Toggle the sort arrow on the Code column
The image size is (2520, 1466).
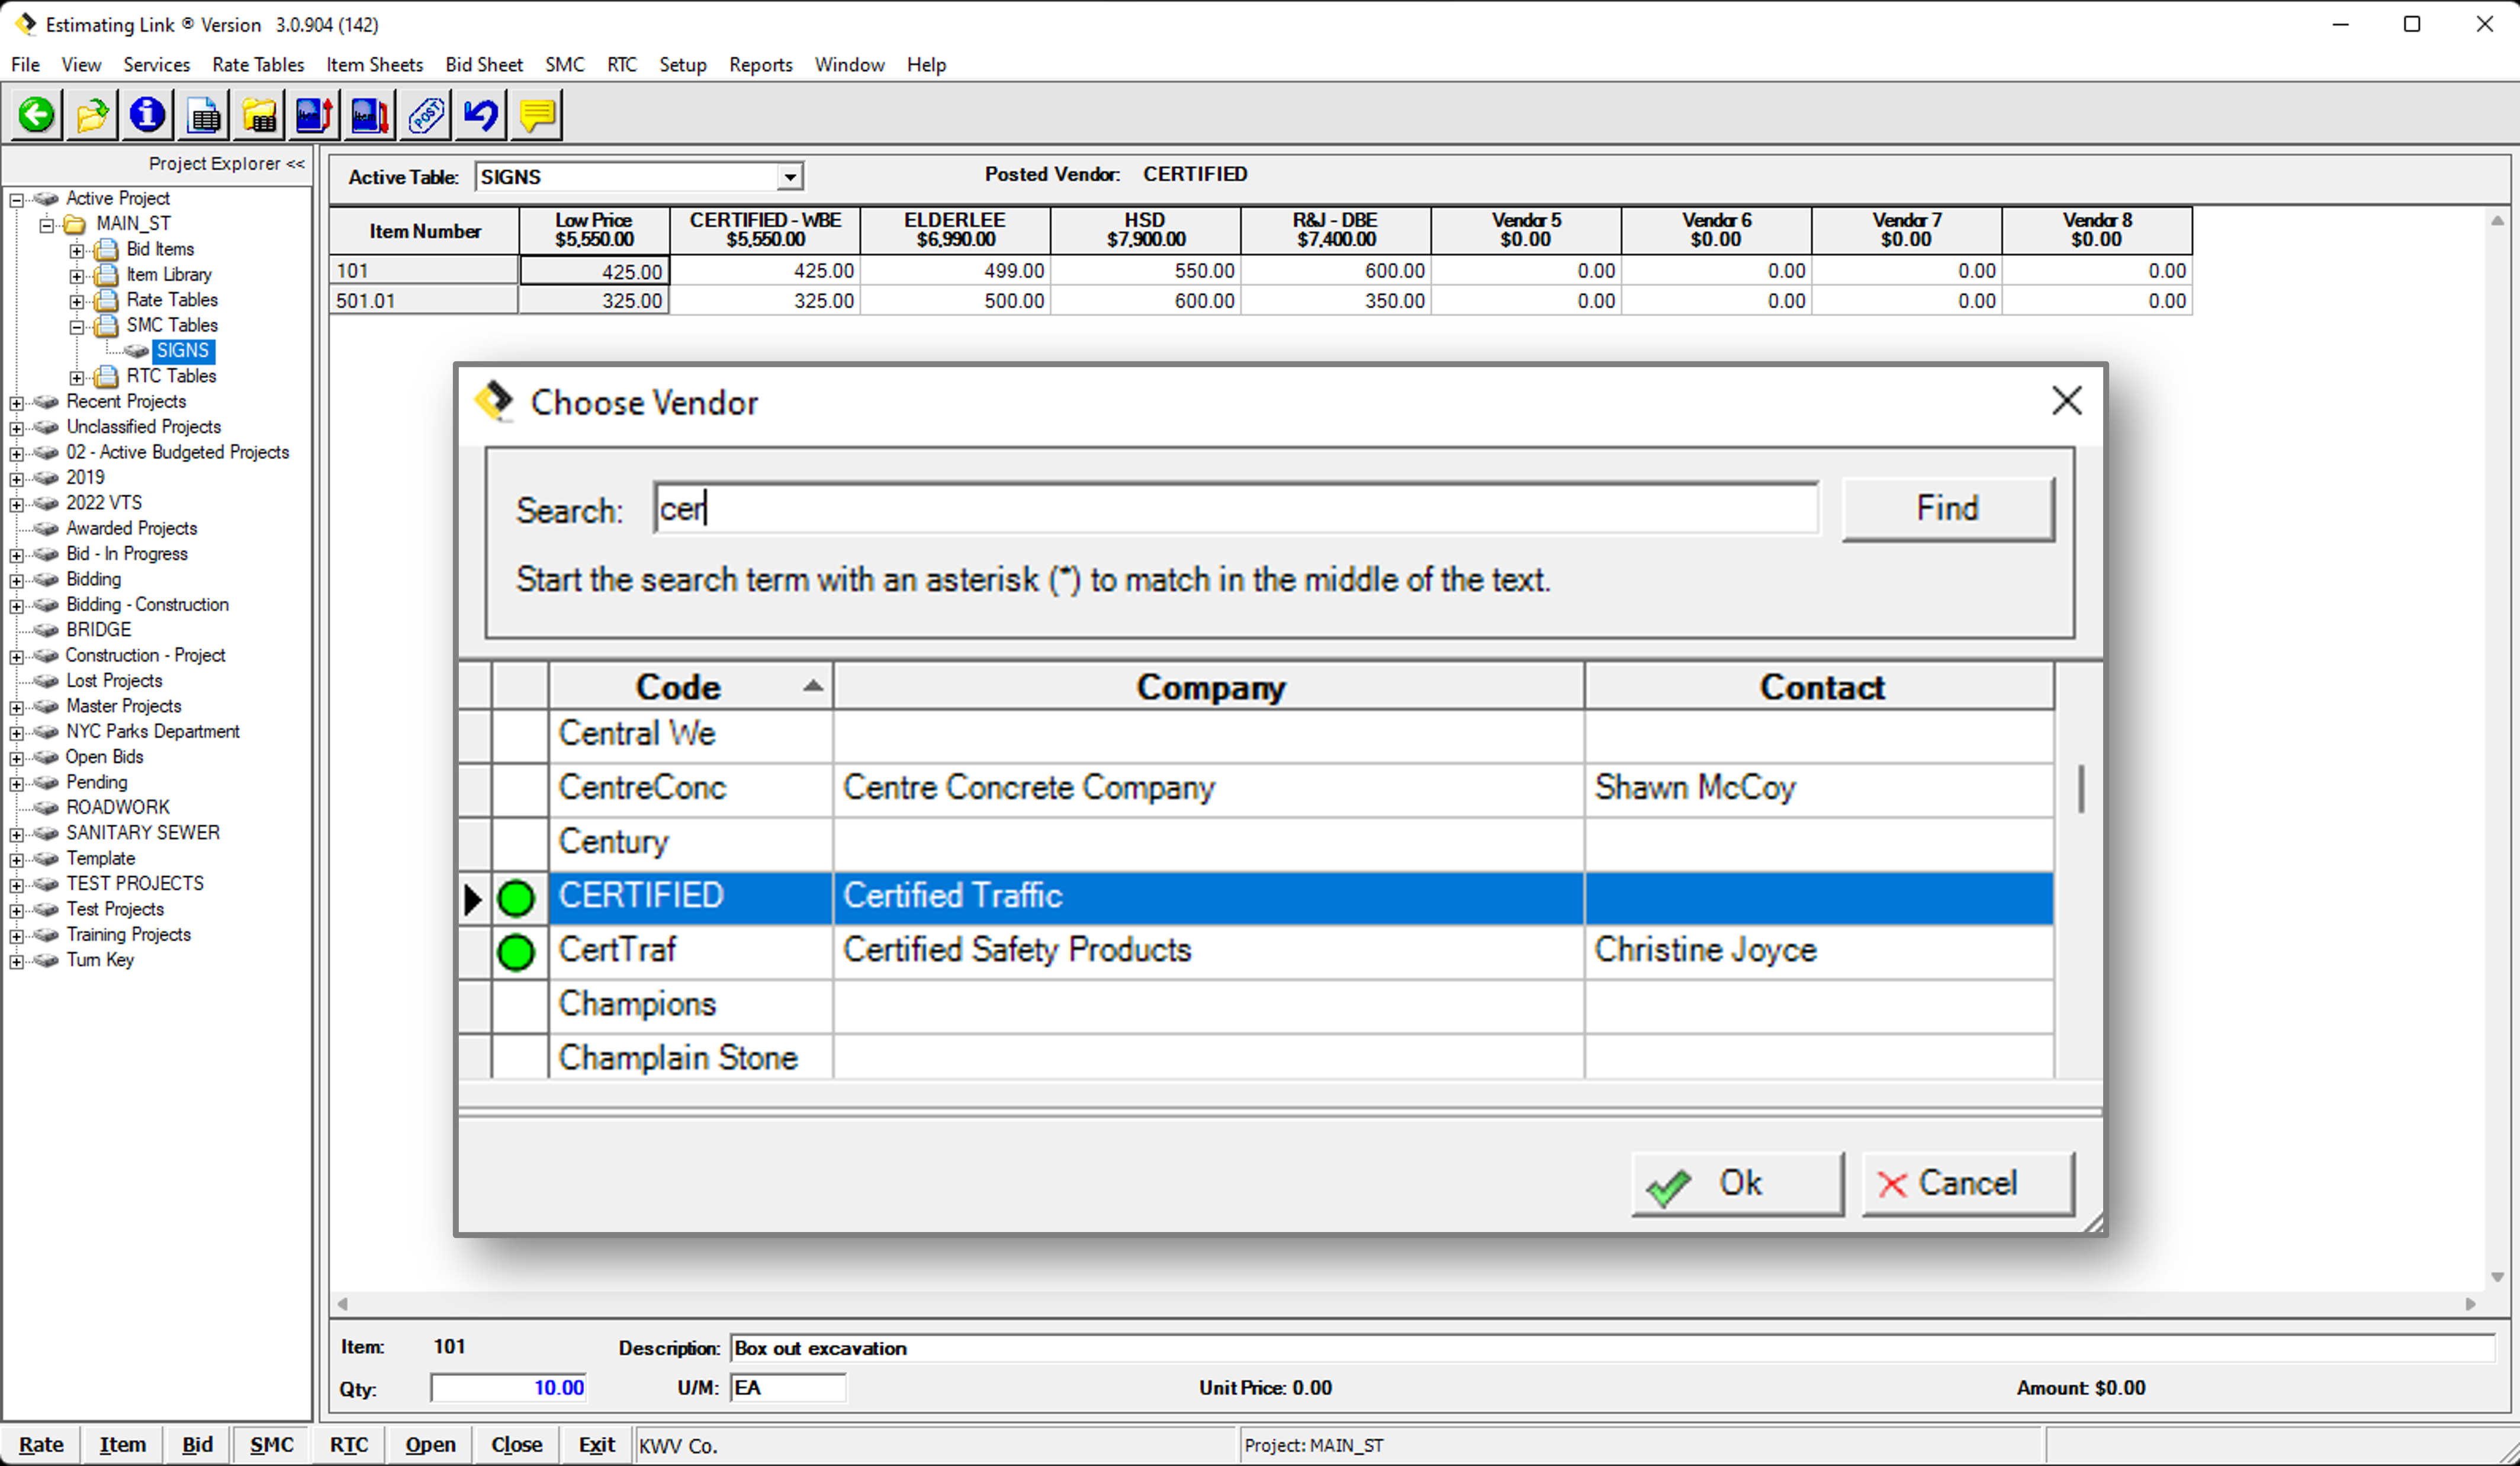click(x=813, y=685)
